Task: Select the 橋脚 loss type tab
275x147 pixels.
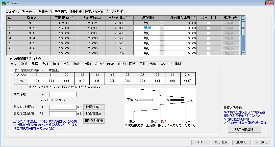Action: coord(178,64)
